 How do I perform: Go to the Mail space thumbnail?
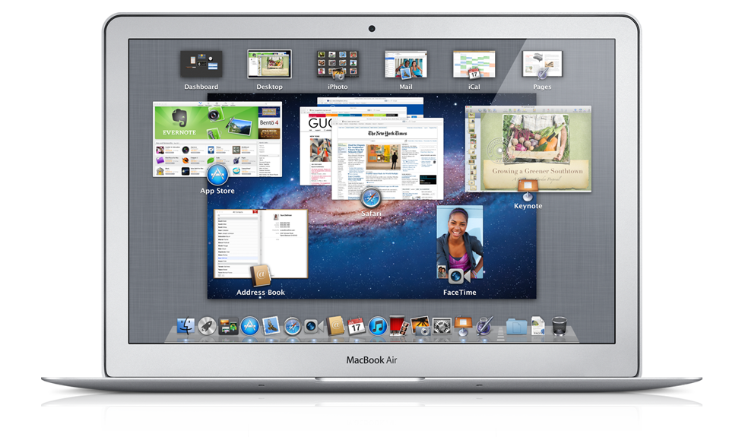[406, 65]
